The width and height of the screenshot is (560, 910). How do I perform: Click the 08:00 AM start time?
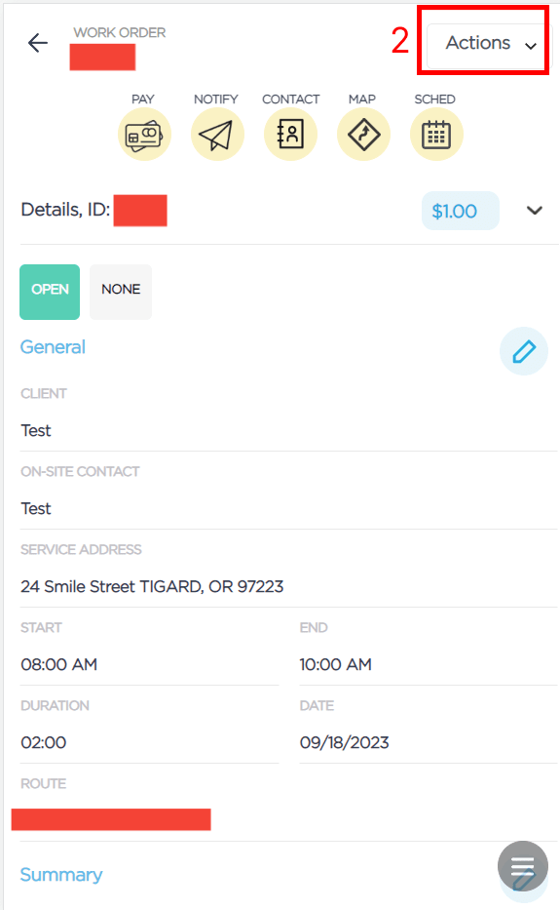pos(59,664)
